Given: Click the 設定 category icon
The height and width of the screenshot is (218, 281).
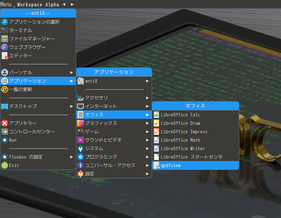Looking at the screenshot, I should [x=80, y=174].
